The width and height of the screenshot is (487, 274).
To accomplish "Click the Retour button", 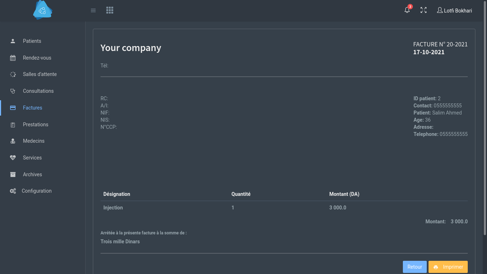I will tap(415, 267).
